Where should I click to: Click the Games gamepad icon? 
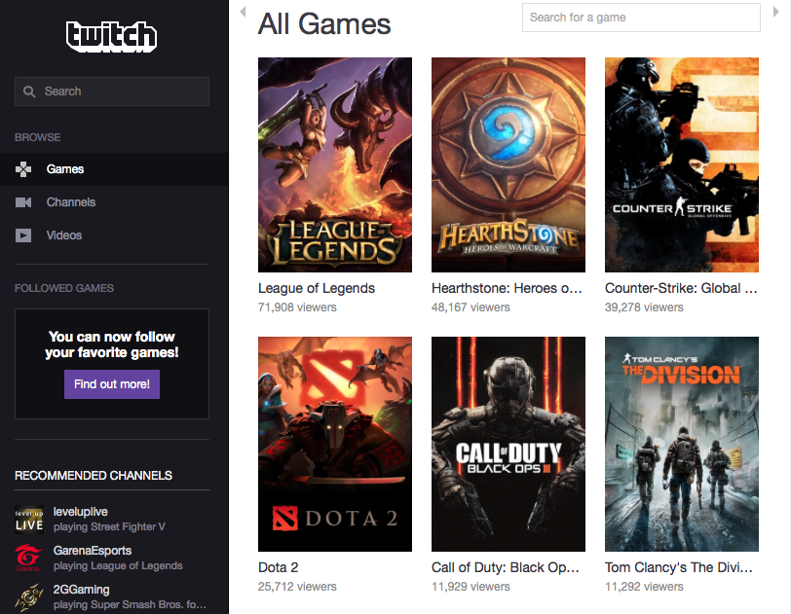point(23,169)
